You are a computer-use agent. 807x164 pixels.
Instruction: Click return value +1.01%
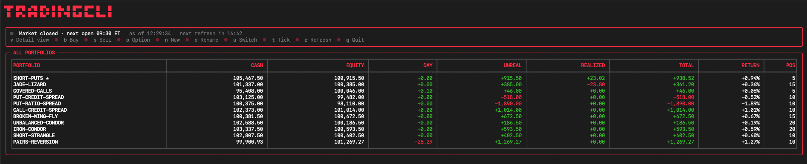(751, 110)
